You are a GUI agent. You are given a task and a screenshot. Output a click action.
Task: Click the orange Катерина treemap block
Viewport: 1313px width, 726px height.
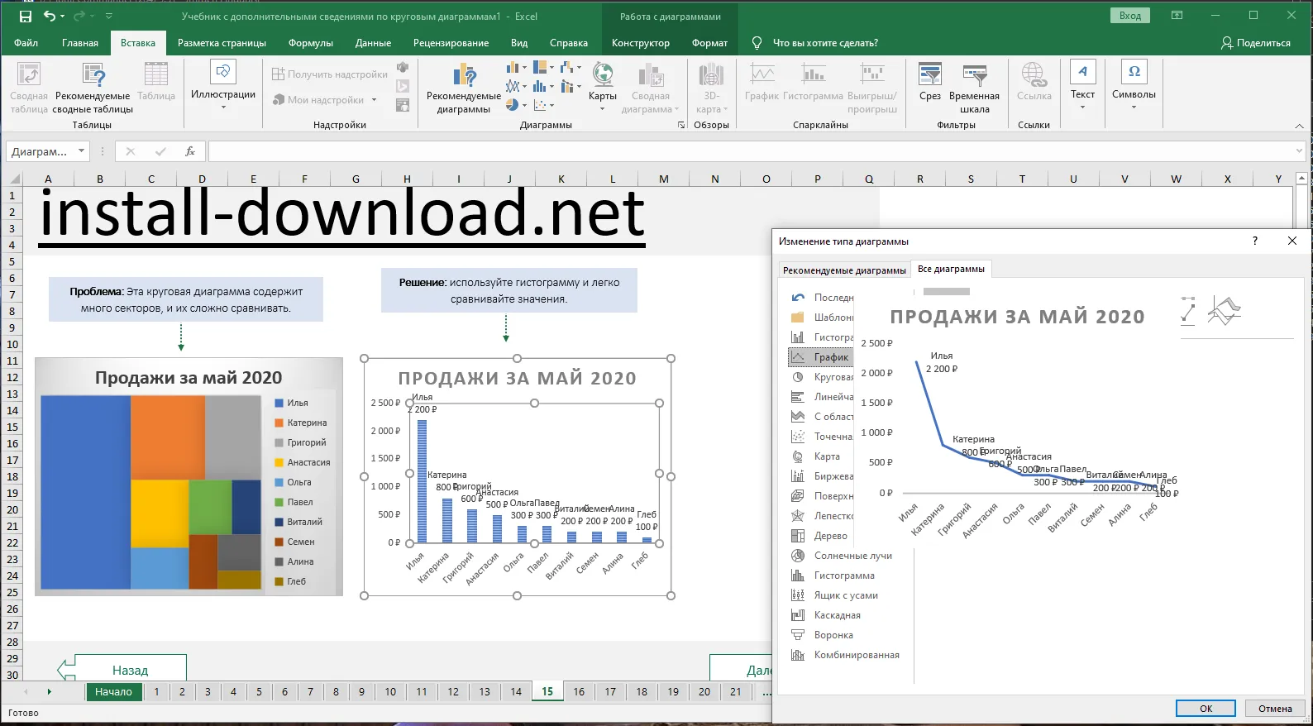coord(167,437)
